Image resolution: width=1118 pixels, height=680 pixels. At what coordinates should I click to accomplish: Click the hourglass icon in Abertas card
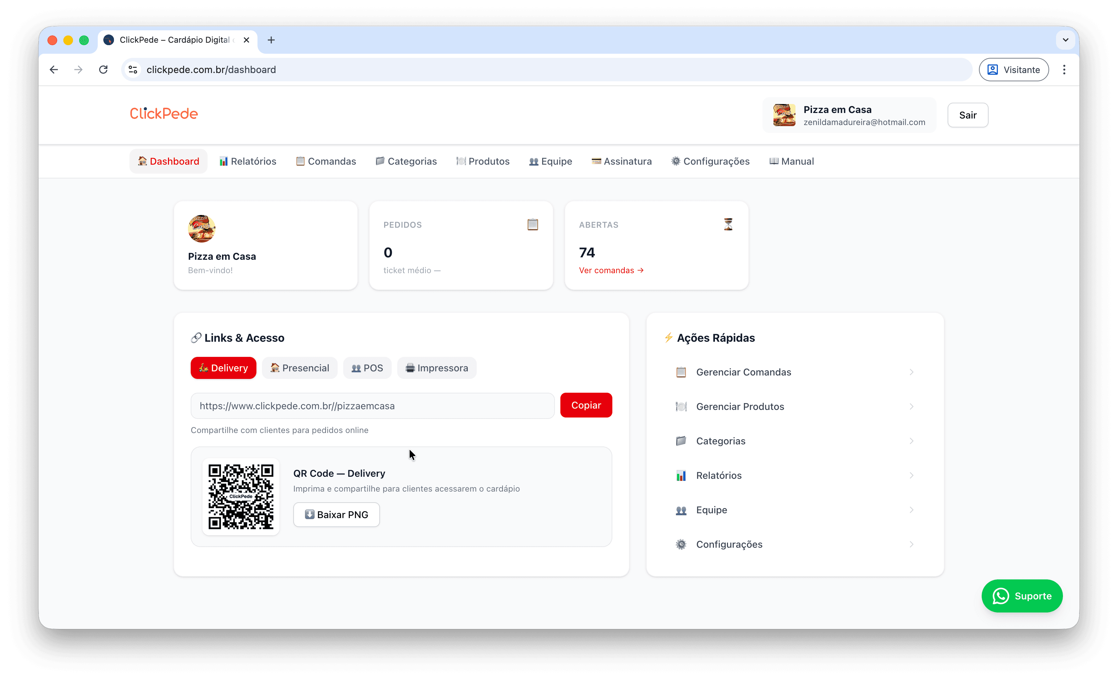tap(728, 224)
